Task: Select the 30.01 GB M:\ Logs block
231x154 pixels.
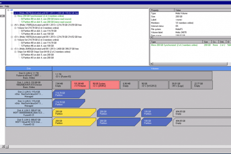Action: click(180, 85)
